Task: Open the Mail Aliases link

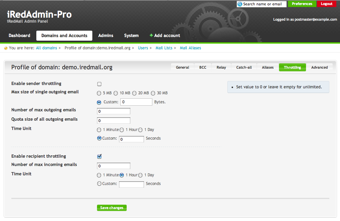Action: click(x=190, y=48)
